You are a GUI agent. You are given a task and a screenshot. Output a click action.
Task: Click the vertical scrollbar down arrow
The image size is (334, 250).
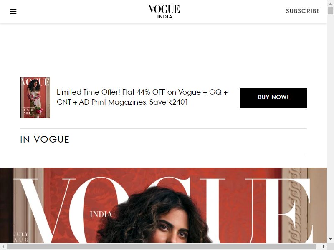[330, 239]
